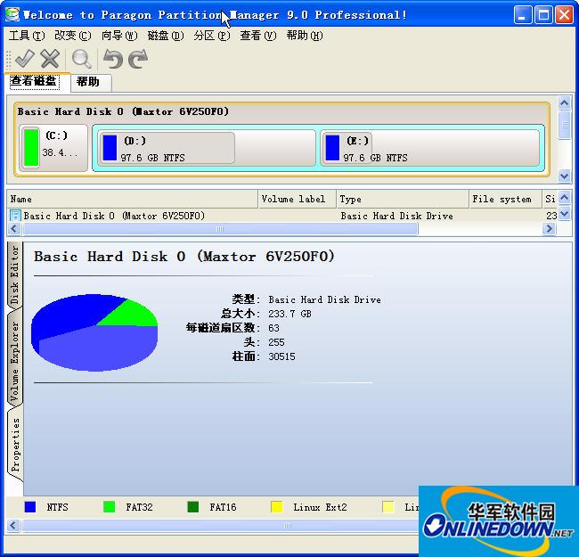Click the disk map vertical scrollbar thumb
The width and height of the screenshot is (579, 557).
tap(564, 125)
